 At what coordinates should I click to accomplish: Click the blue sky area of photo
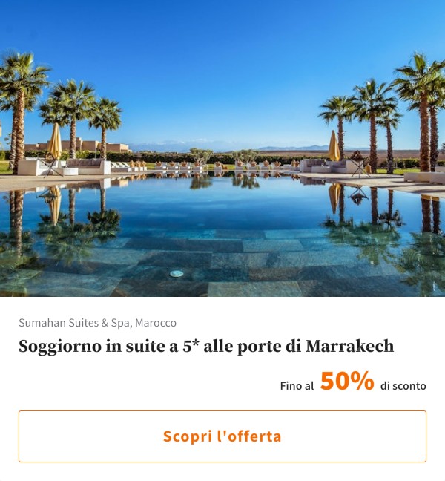(221, 62)
